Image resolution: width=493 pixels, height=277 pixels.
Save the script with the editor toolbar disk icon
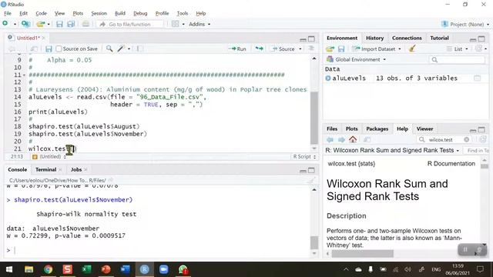(49, 48)
